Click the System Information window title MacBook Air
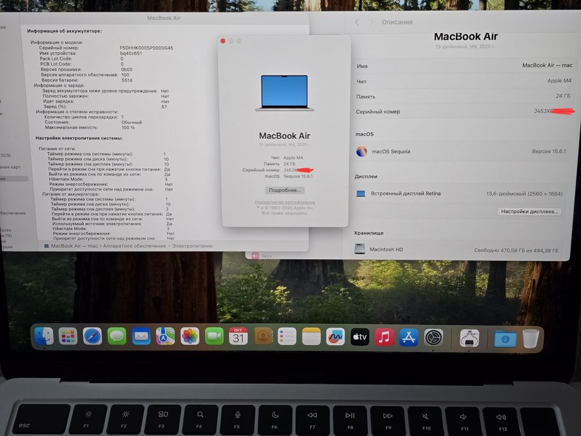 (164, 18)
